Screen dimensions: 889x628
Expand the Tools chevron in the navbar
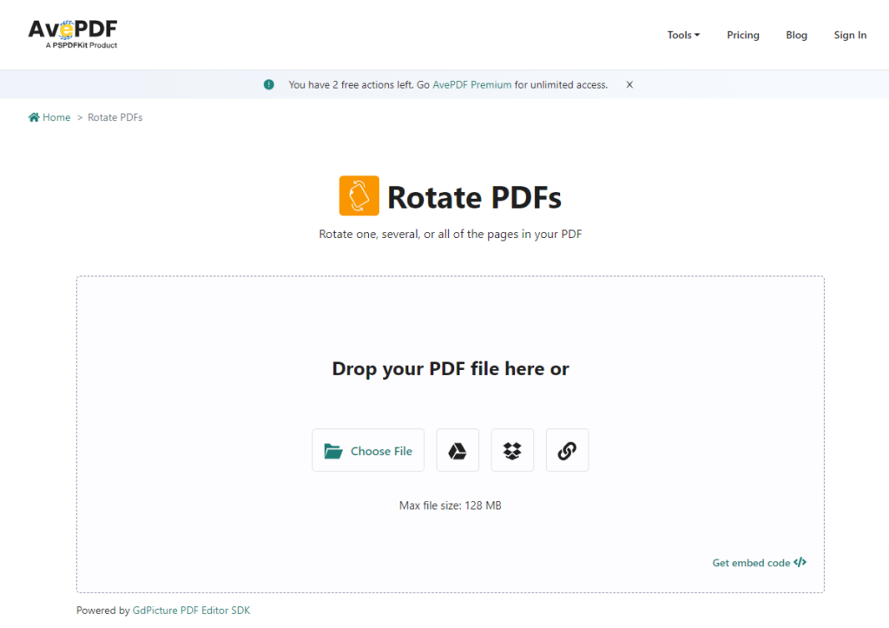point(696,35)
